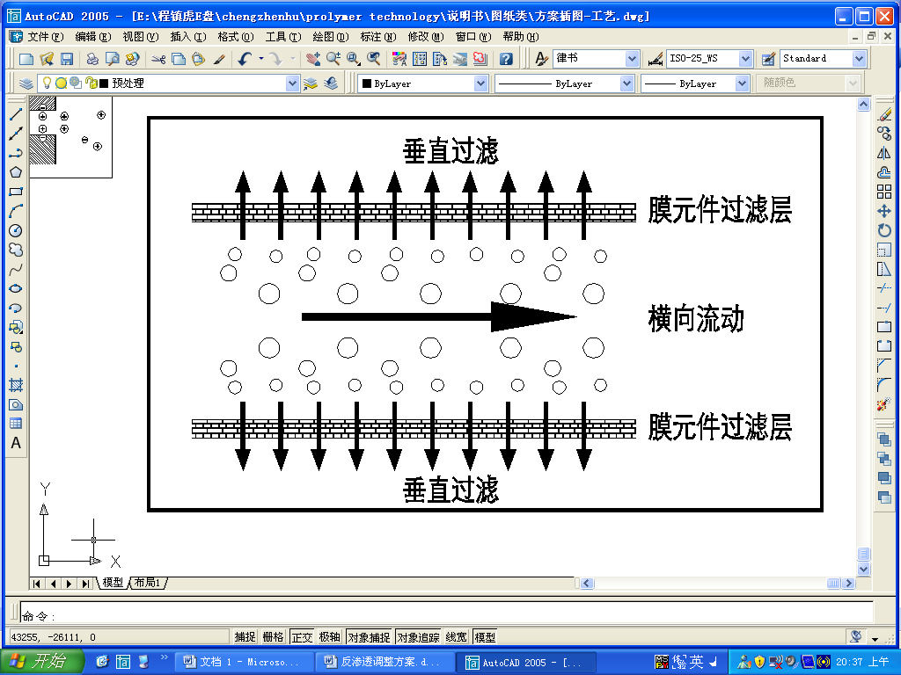Toggle the 正交 ortho mode button
The image size is (901, 675).
click(x=302, y=637)
